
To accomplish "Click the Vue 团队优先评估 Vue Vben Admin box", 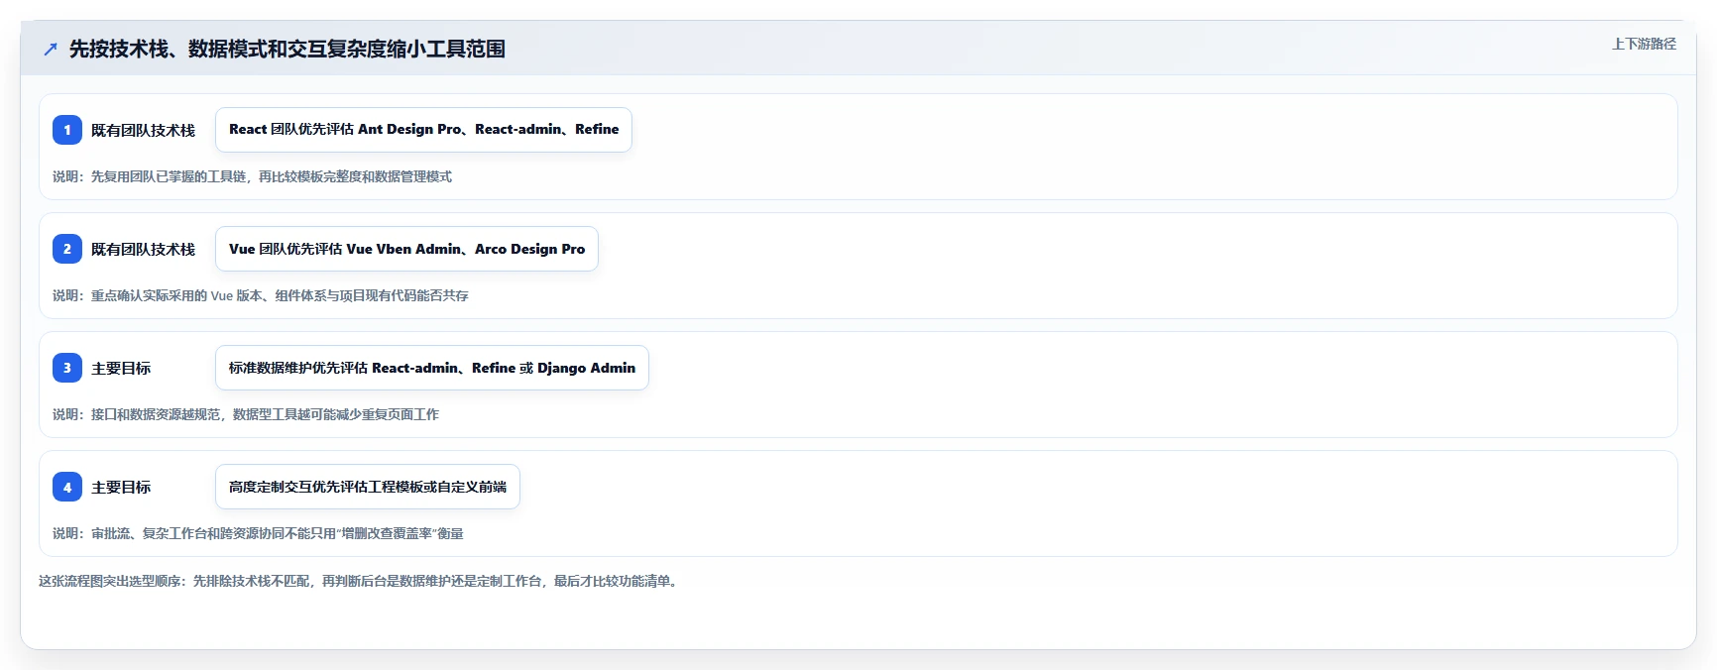I will coord(406,249).
